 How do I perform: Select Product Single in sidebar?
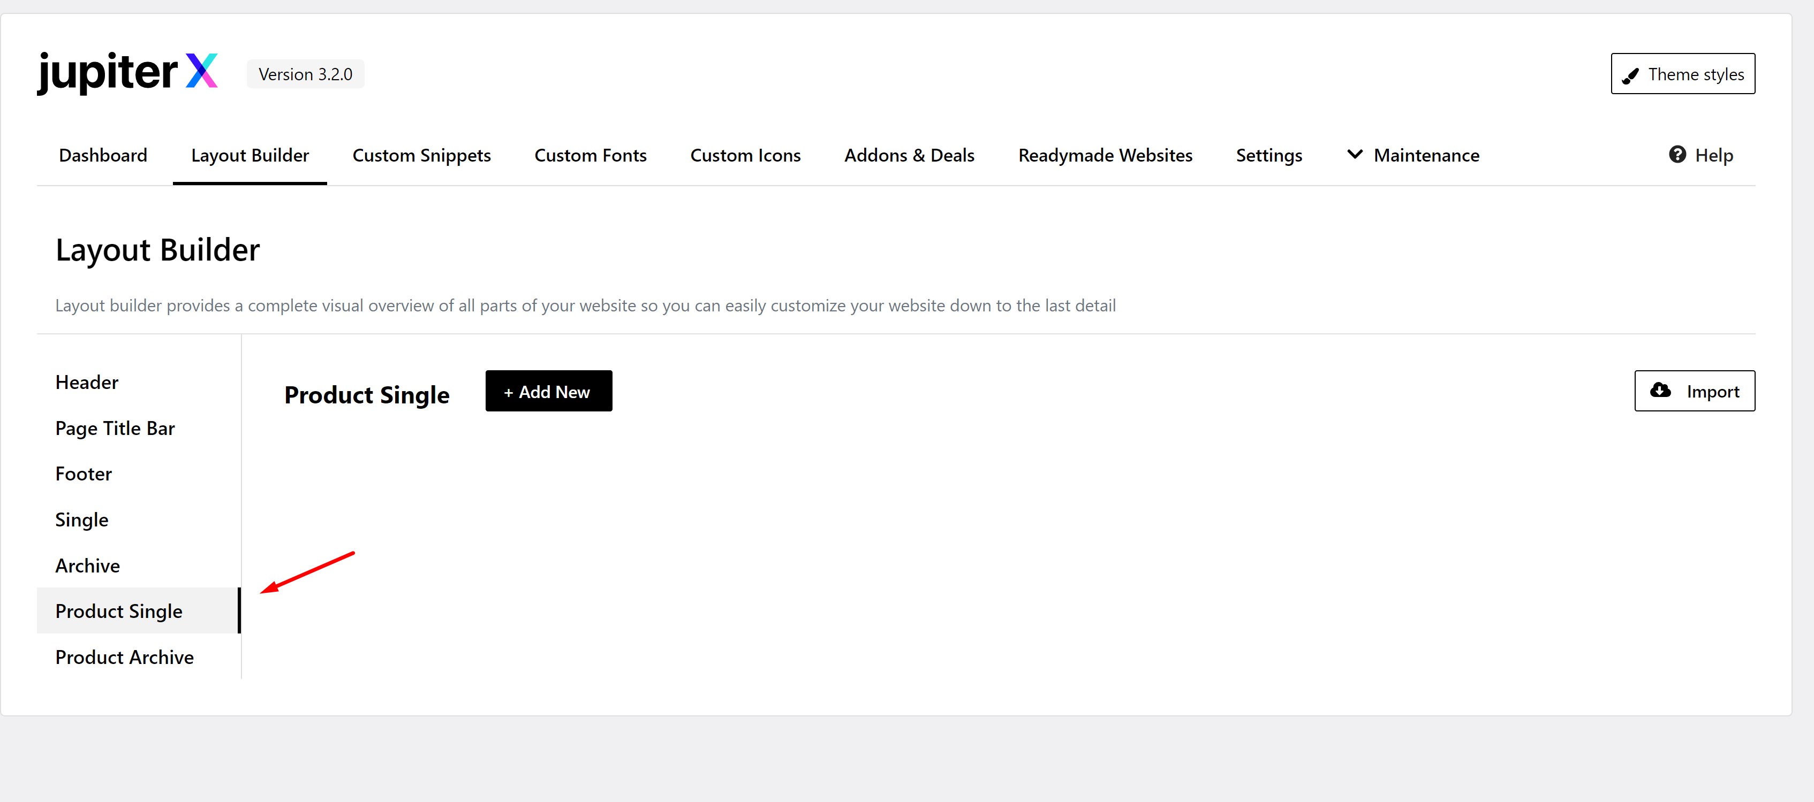138,610
